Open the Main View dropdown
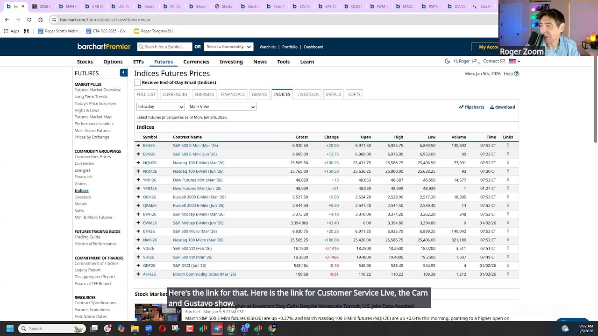The width and height of the screenshot is (598, 336). (222, 107)
